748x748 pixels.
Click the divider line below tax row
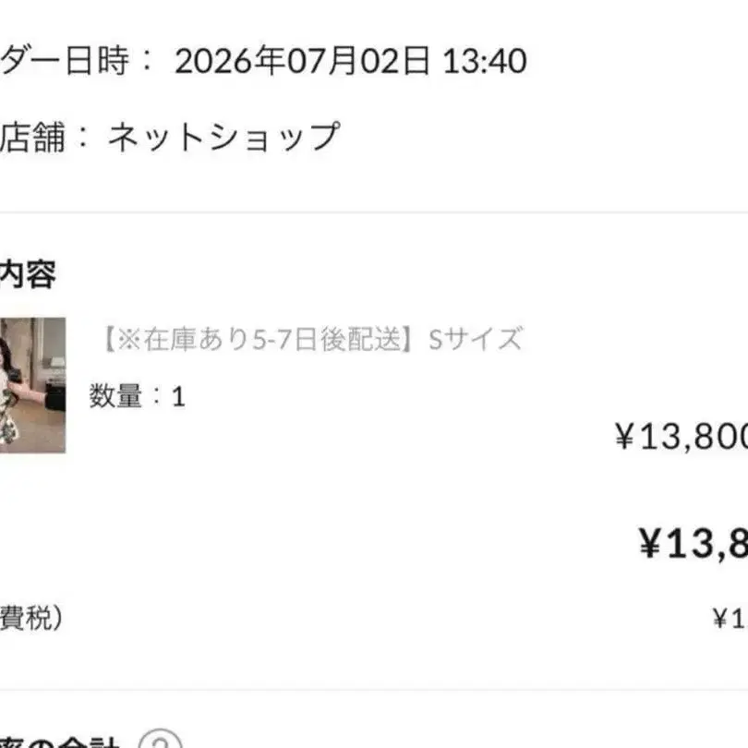coord(374,690)
